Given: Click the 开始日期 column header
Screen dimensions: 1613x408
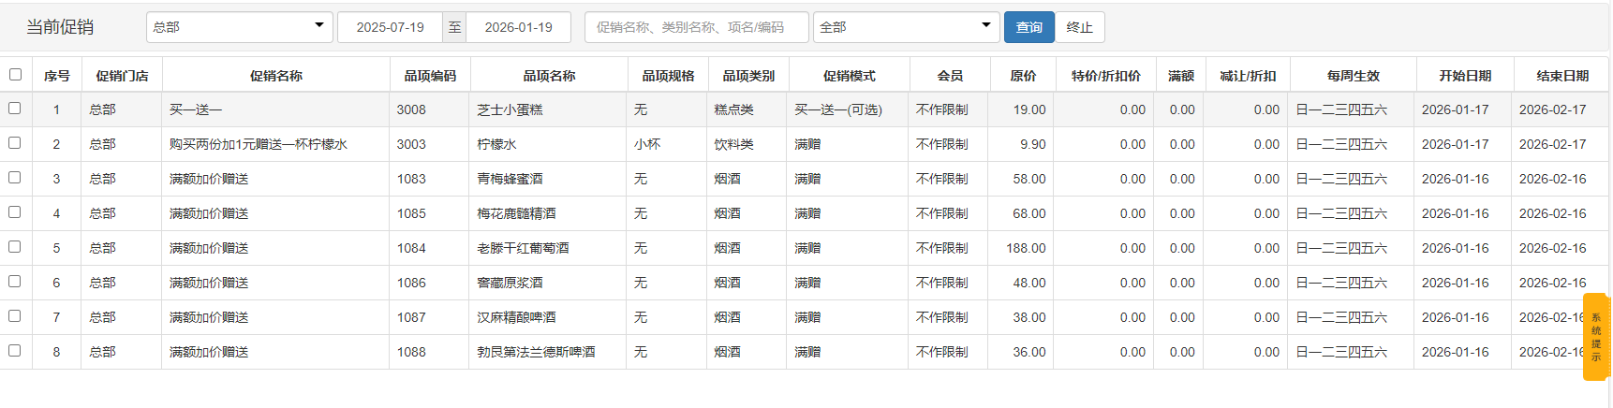Looking at the screenshot, I should point(1465,76).
